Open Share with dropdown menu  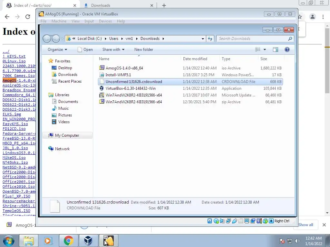(x=113, y=50)
